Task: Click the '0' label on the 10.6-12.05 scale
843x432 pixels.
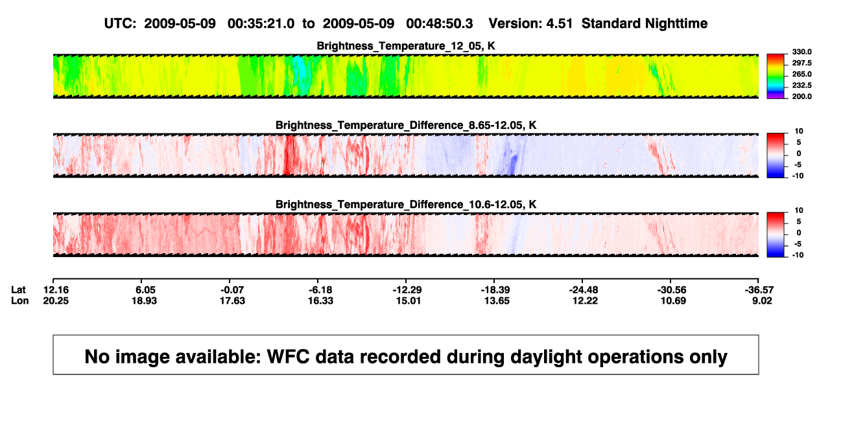Action: pyautogui.click(x=800, y=233)
